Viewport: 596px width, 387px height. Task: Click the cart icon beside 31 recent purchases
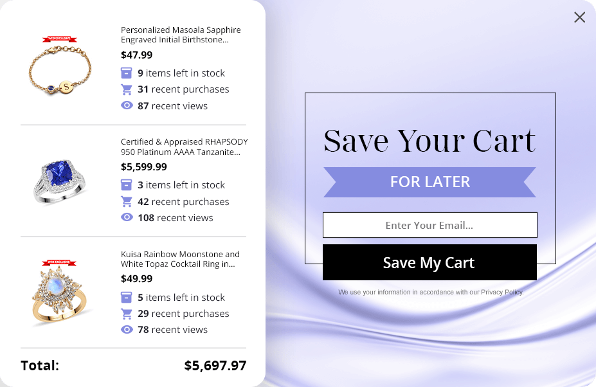[127, 89]
